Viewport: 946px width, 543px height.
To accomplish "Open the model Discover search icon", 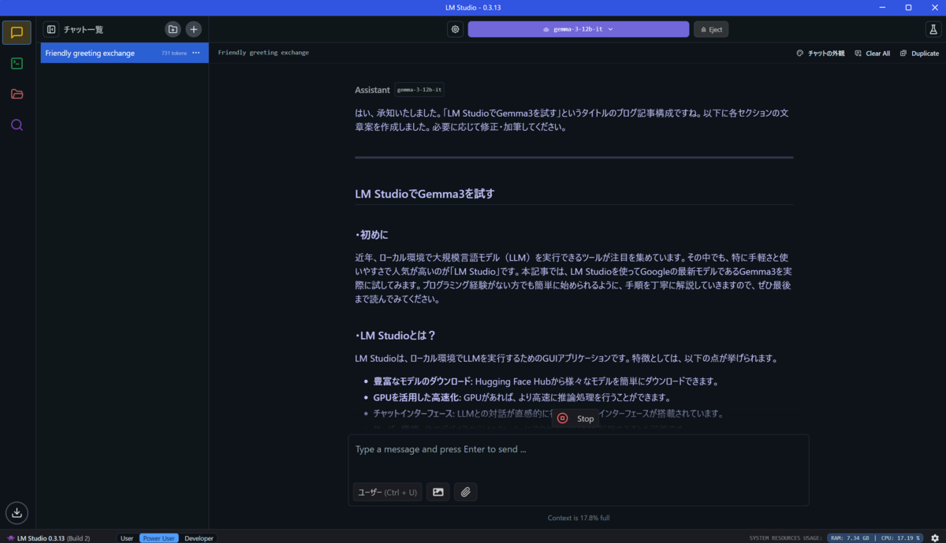I will pos(17,124).
